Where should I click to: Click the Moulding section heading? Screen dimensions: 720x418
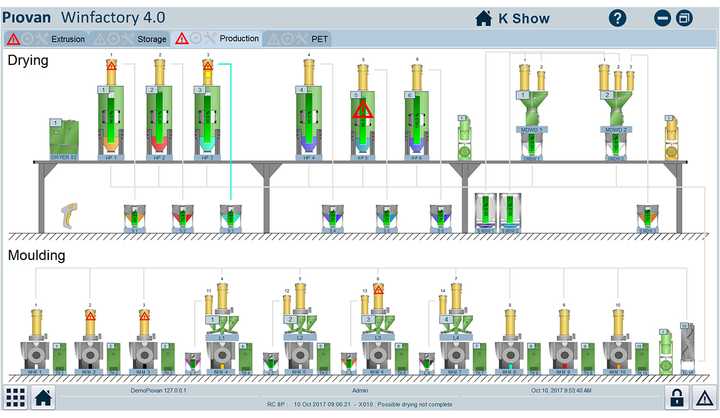point(37,255)
